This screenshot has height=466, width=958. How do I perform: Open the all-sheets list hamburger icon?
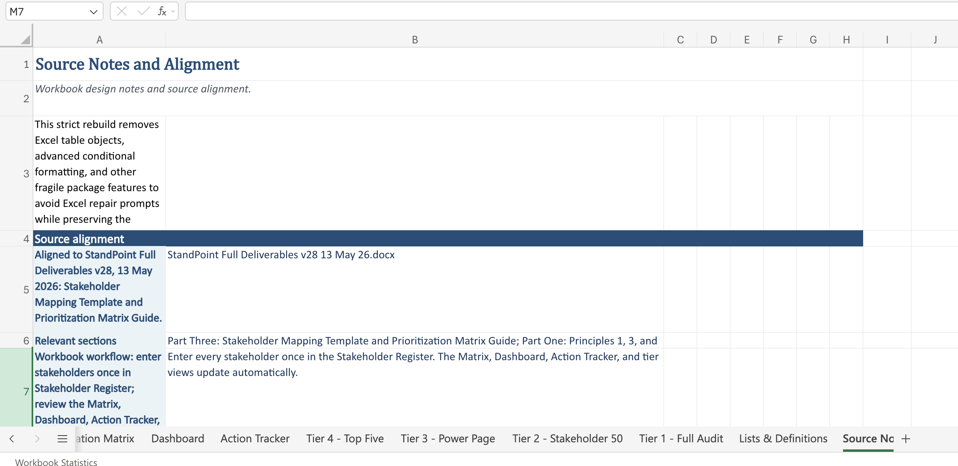click(x=62, y=438)
